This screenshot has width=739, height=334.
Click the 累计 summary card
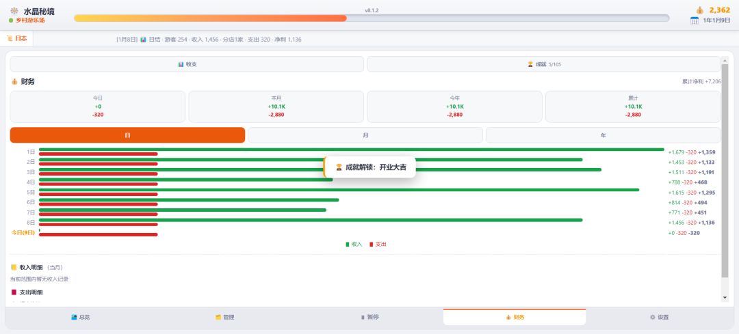(634, 107)
